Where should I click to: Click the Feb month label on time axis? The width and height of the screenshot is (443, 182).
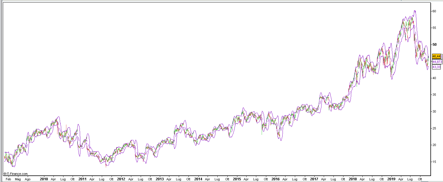point(8,179)
